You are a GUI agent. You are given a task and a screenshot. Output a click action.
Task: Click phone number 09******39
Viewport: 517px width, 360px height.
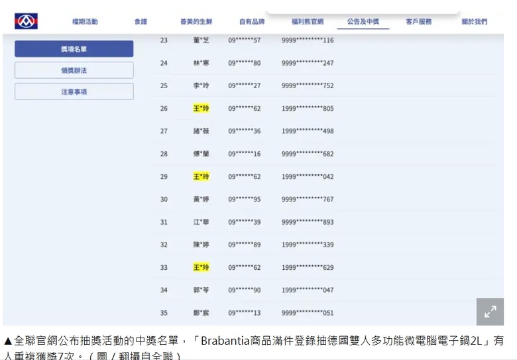pos(245,222)
